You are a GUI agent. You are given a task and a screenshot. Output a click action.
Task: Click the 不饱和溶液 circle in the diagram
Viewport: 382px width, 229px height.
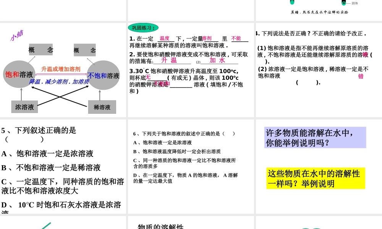click(103, 75)
